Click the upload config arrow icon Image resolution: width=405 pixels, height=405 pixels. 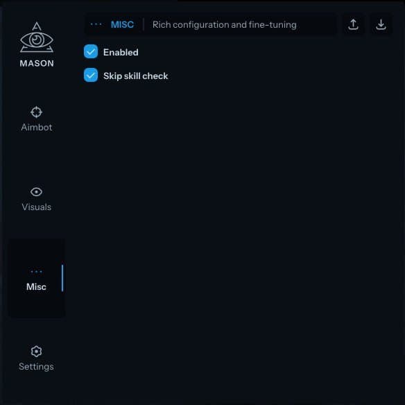pyautogui.click(x=353, y=25)
